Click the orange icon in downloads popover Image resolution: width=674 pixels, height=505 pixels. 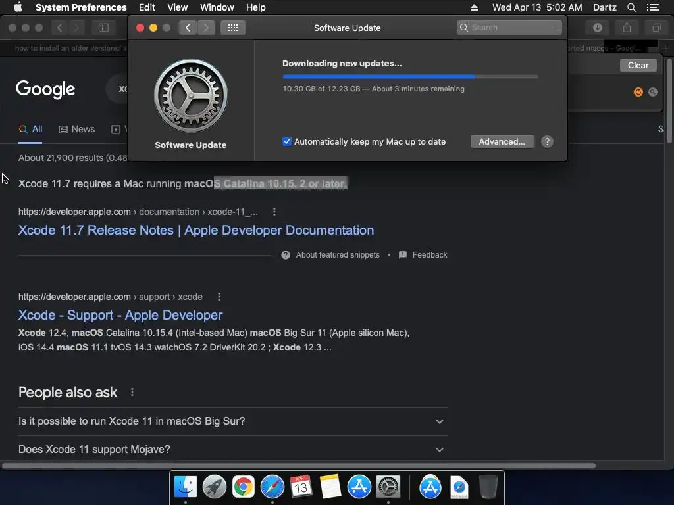(x=638, y=92)
